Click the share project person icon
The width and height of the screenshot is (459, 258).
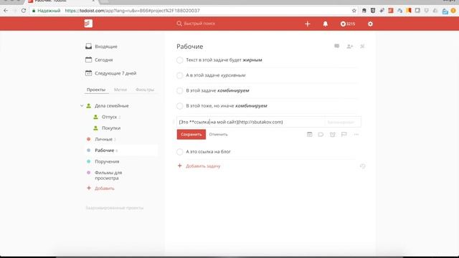(x=350, y=46)
